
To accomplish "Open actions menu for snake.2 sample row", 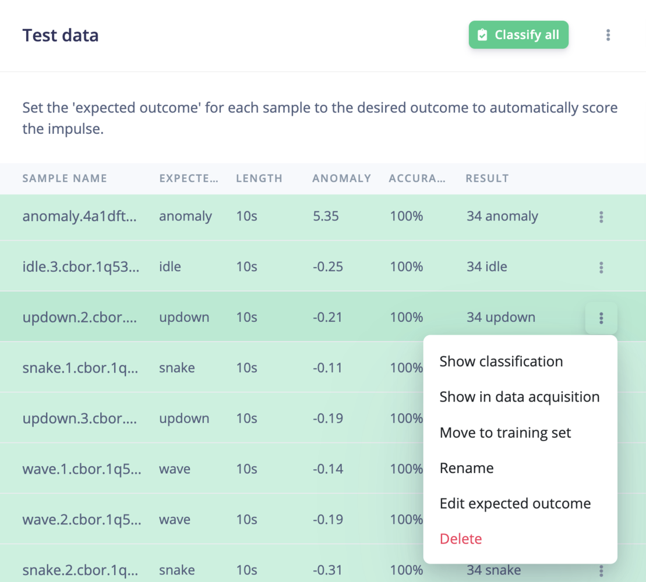I will 601,571.
